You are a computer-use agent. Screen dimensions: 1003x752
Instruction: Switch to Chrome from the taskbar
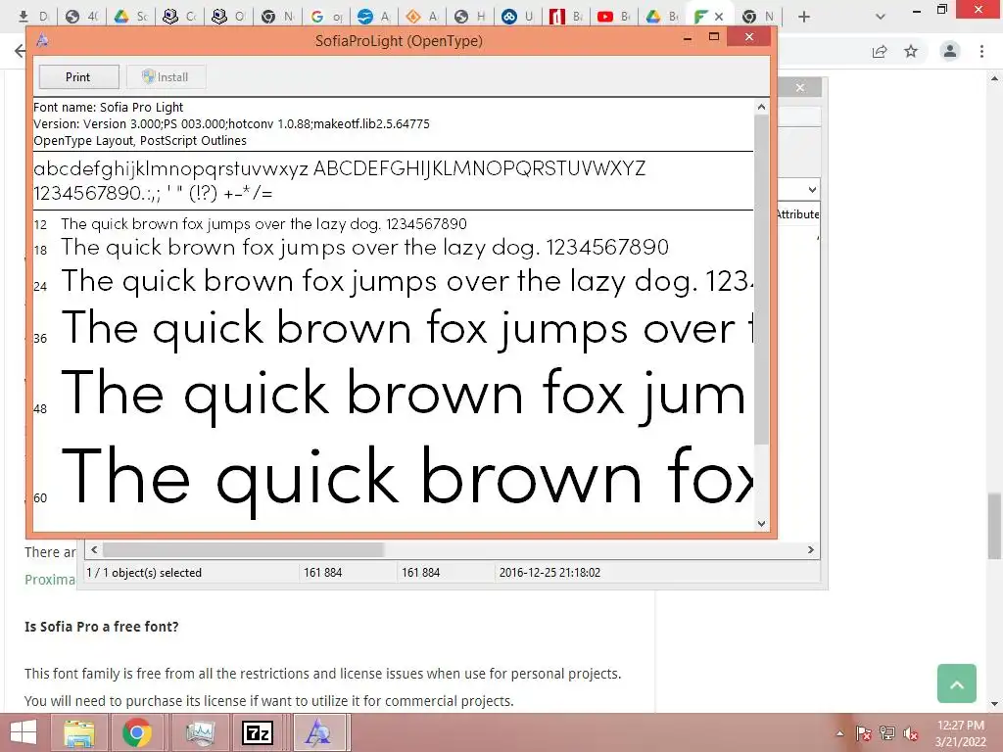tap(137, 732)
